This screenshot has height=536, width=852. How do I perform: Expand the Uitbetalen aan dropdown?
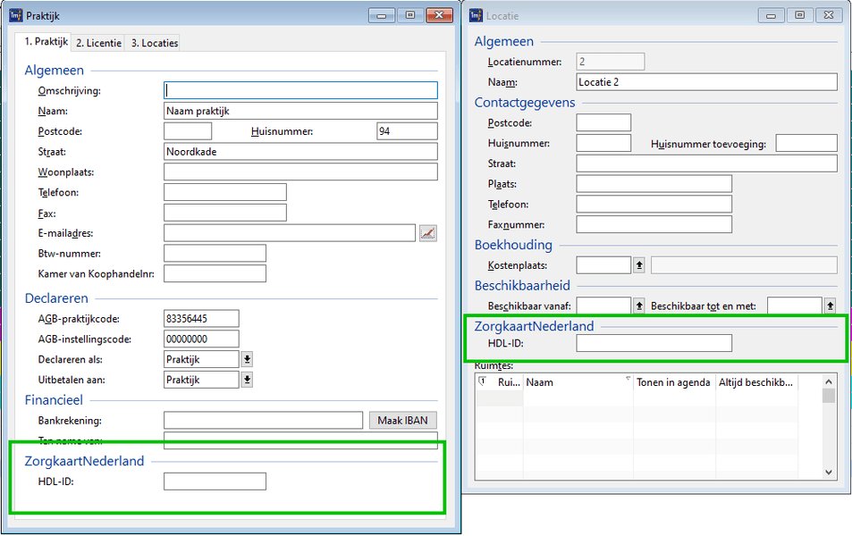(x=247, y=380)
